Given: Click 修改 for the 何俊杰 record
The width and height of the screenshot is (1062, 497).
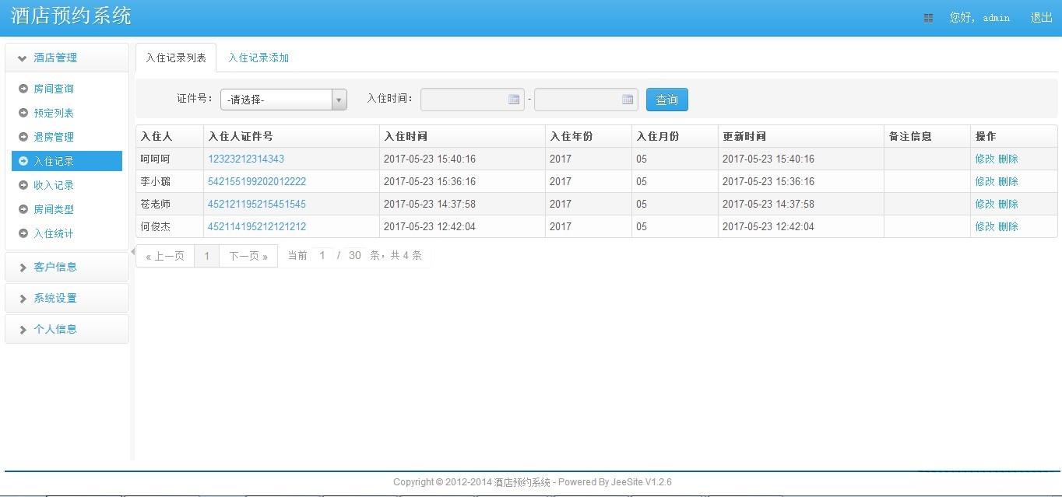Looking at the screenshot, I should click(x=985, y=226).
